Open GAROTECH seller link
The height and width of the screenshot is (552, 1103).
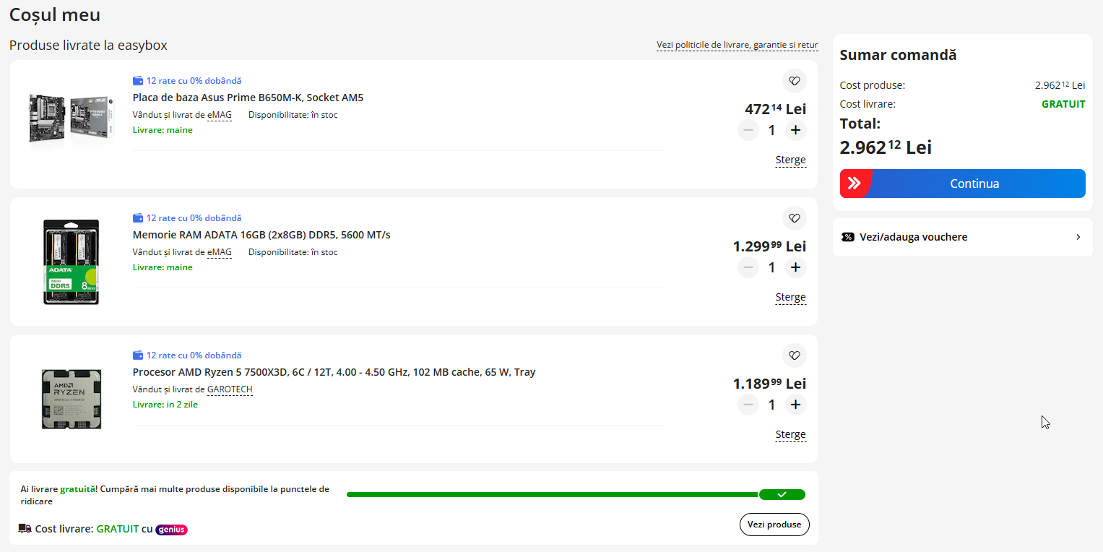[x=230, y=389]
